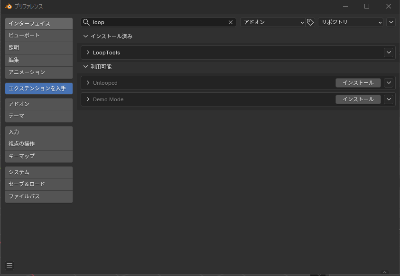
Task: Open the Demo Mode options dropdown arrow
Action: click(389, 99)
